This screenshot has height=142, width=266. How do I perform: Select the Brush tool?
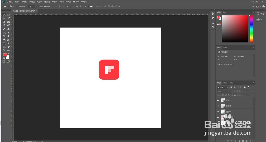pyautogui.click(x=4, y=29)
